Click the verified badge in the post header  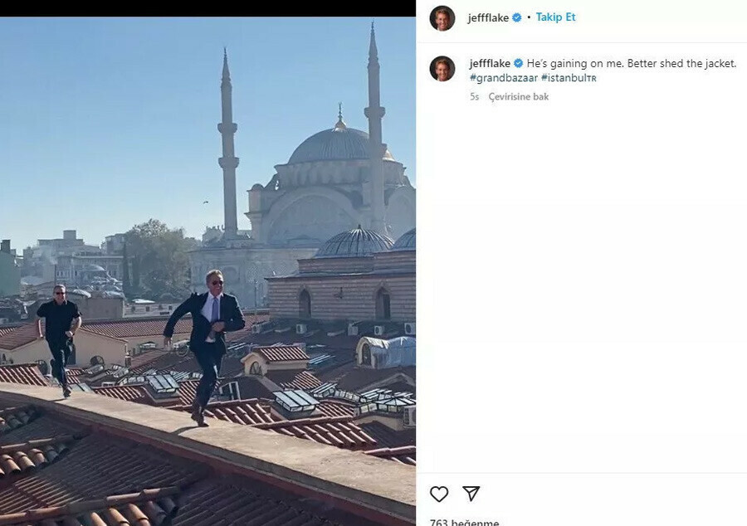point(517,17)
